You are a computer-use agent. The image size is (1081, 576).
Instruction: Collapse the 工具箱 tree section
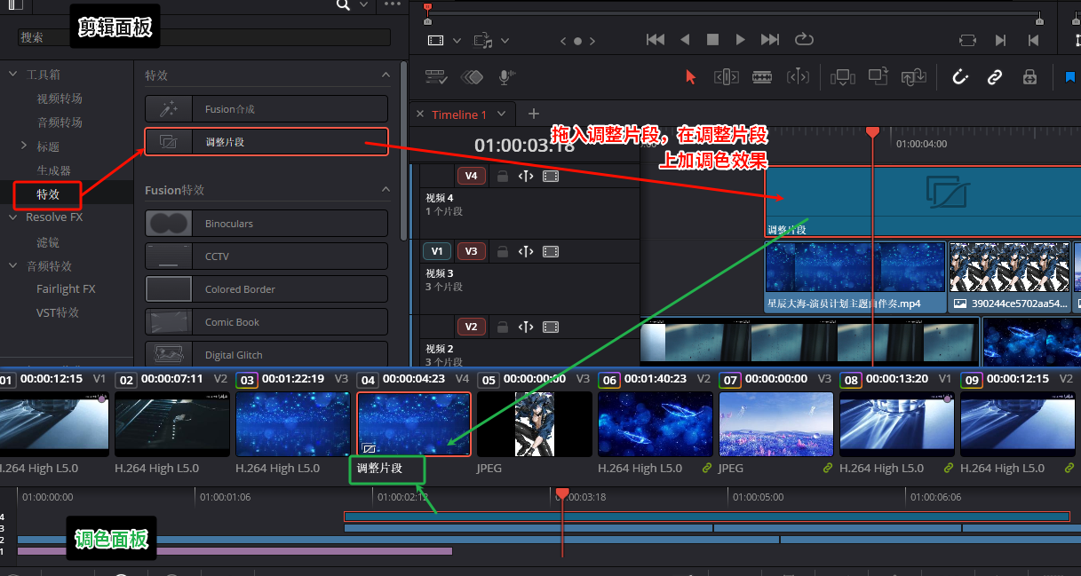12,75
